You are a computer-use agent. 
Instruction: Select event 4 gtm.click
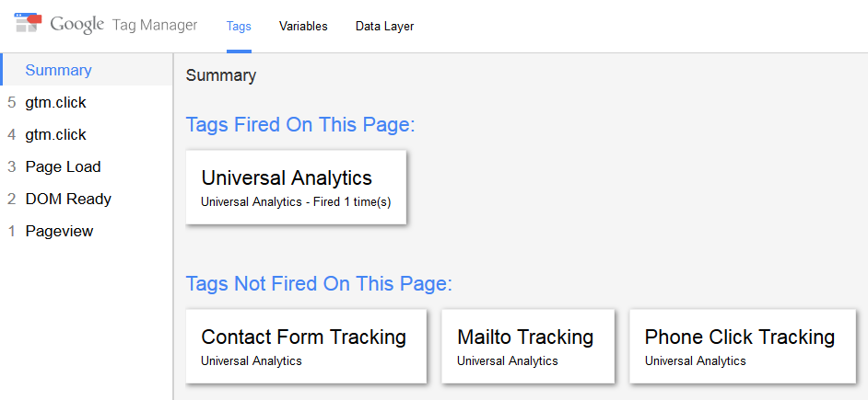(87, 134)
